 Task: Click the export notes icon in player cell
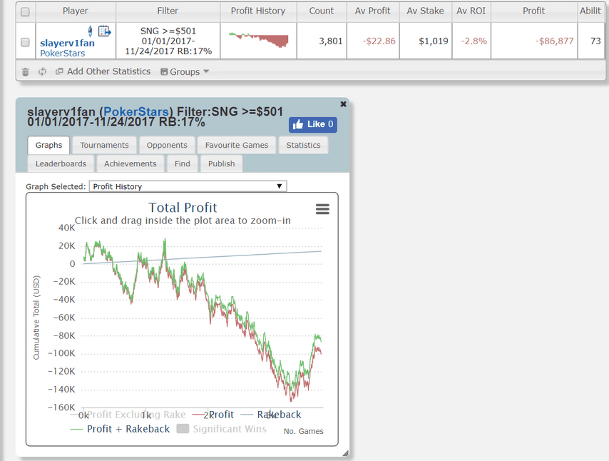click(104, 31)
